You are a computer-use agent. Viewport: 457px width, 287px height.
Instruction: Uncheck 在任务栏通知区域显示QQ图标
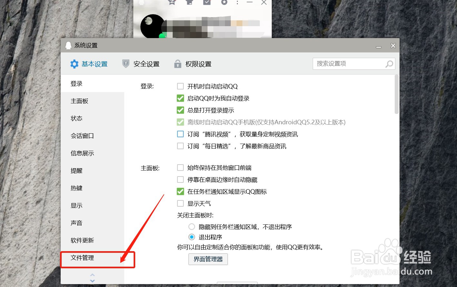pos(180,191)
